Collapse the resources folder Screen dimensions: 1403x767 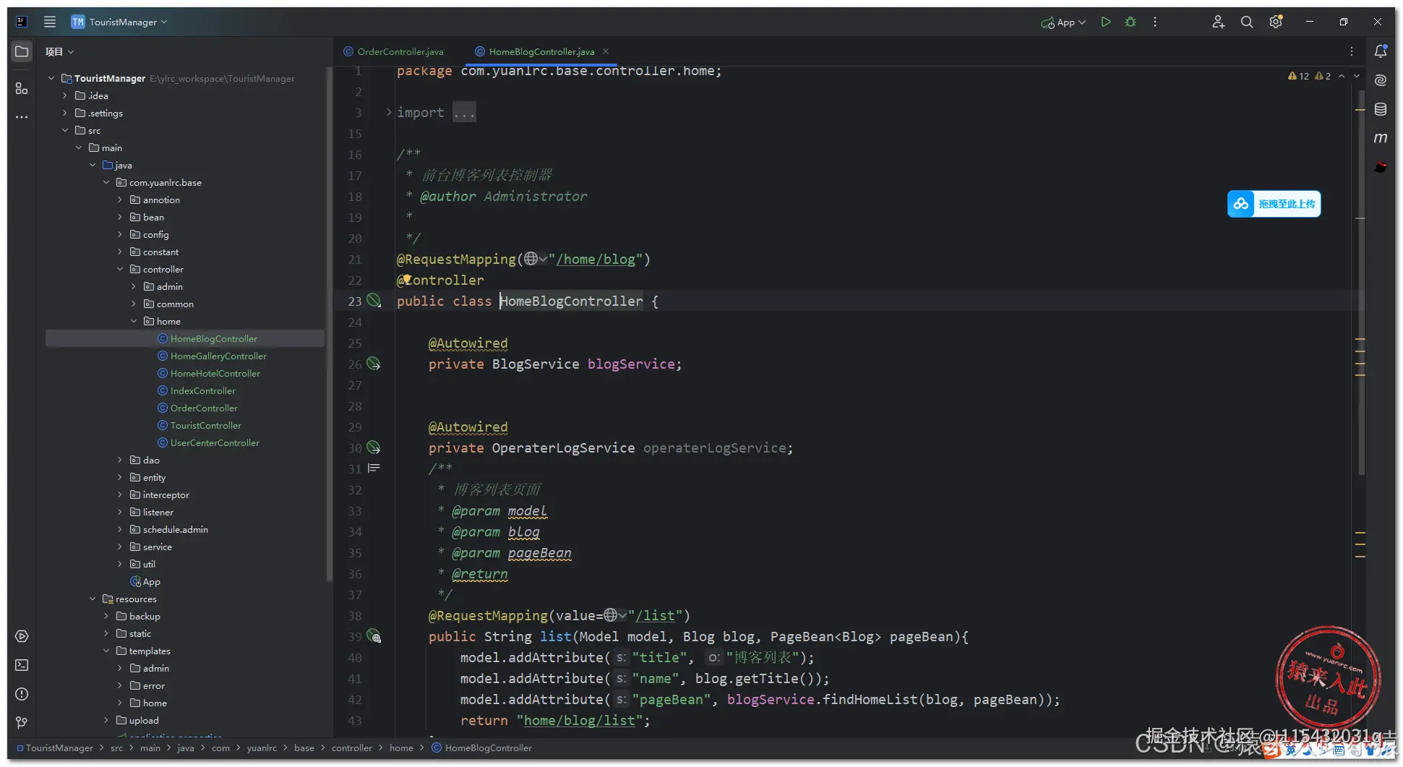pos(93,599)
